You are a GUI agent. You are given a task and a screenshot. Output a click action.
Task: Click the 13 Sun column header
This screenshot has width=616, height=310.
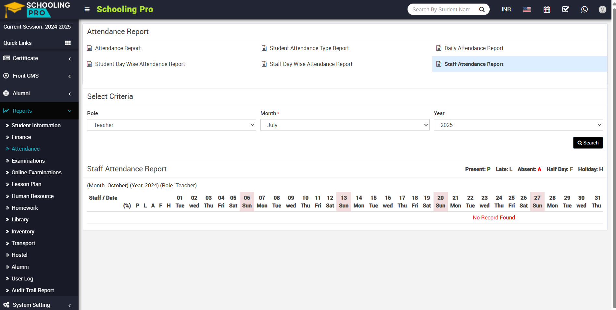[x=344, y=202]
